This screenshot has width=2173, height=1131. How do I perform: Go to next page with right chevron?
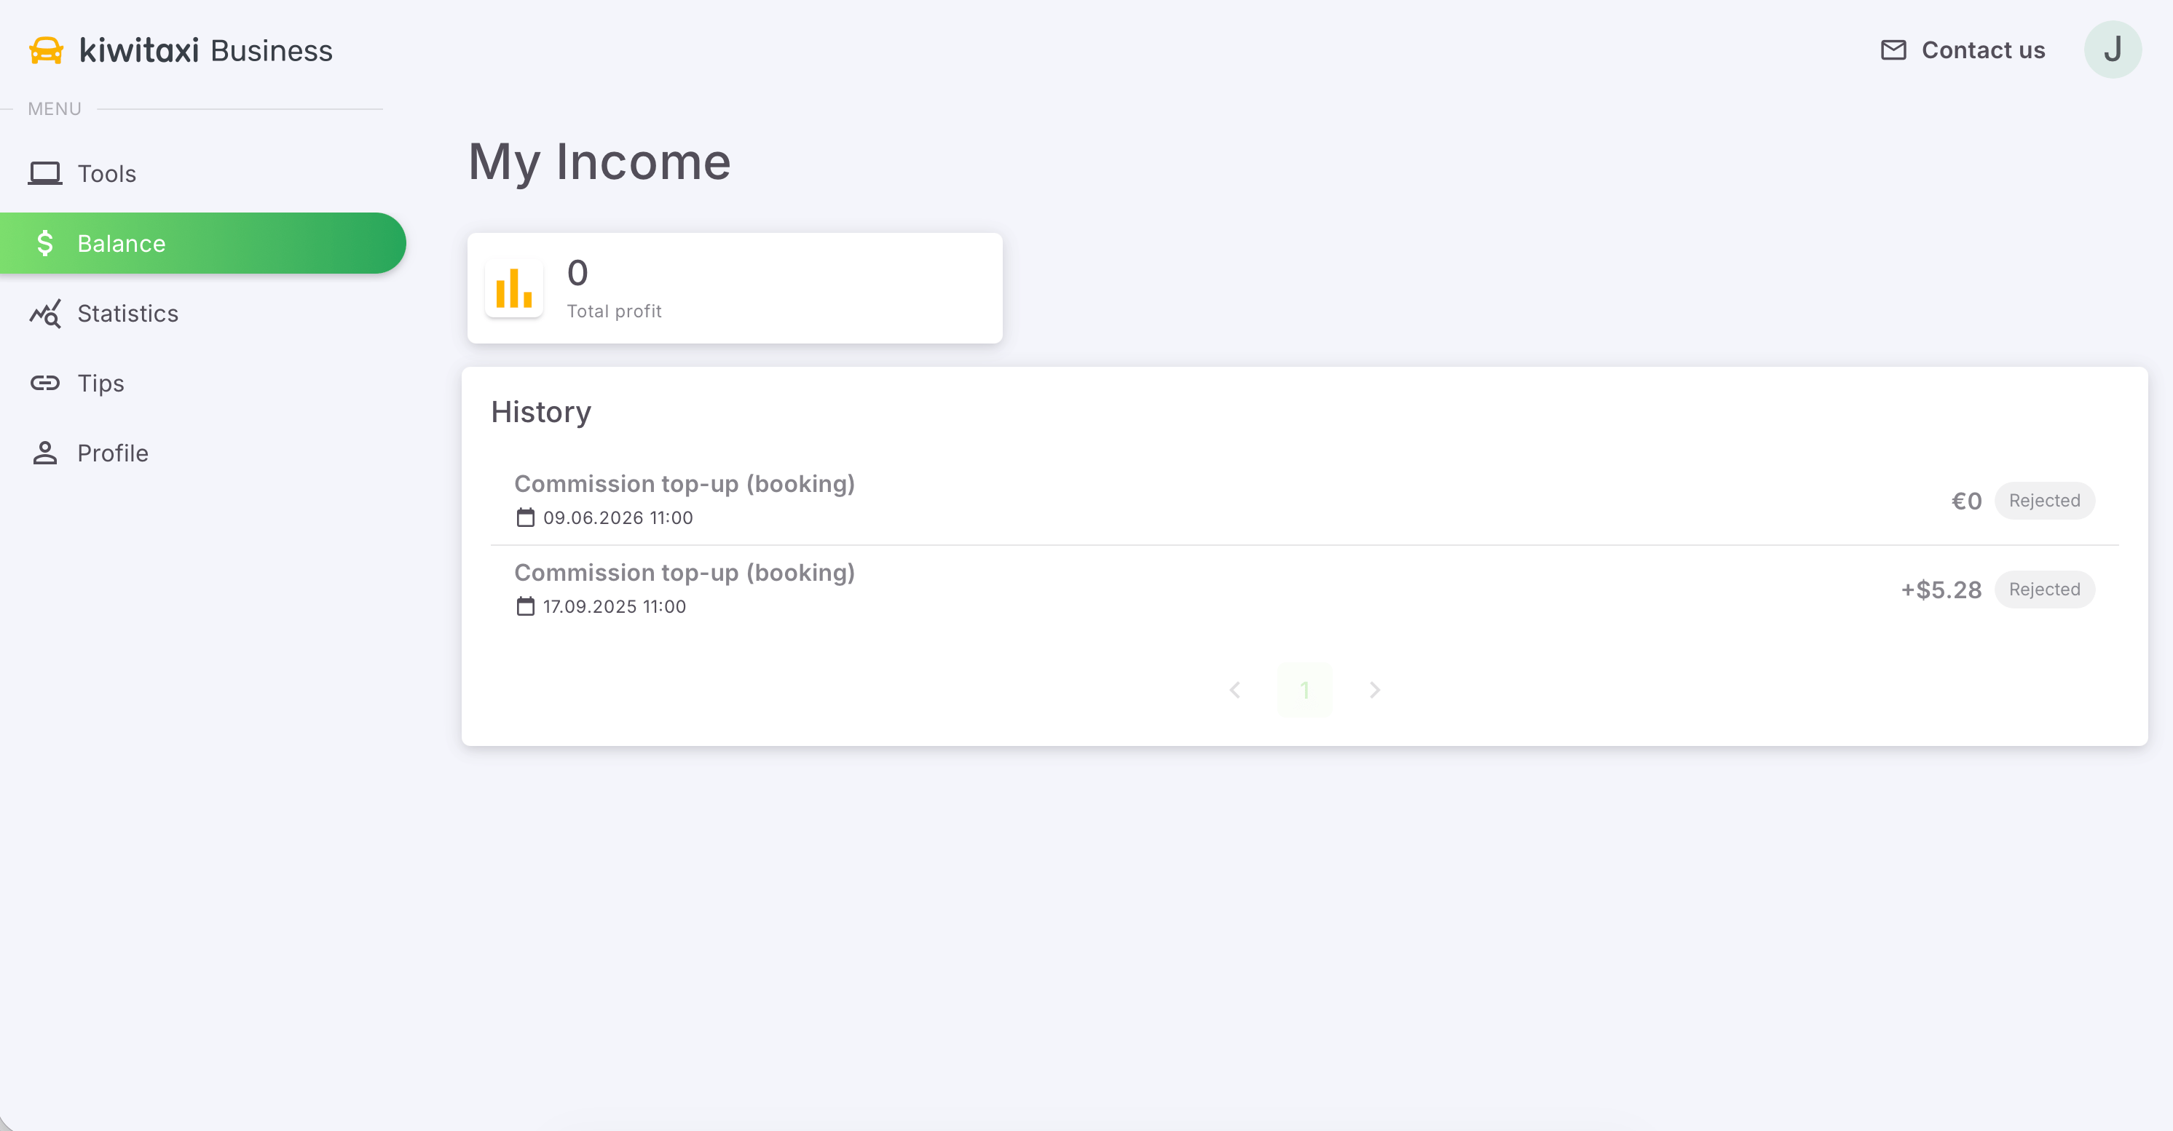click(1375, 690)
